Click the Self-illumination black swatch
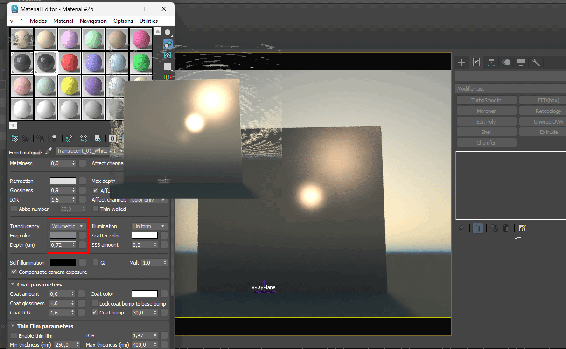Screen dimensions: 566x349 pyautogui.click(x=63, y=263)
